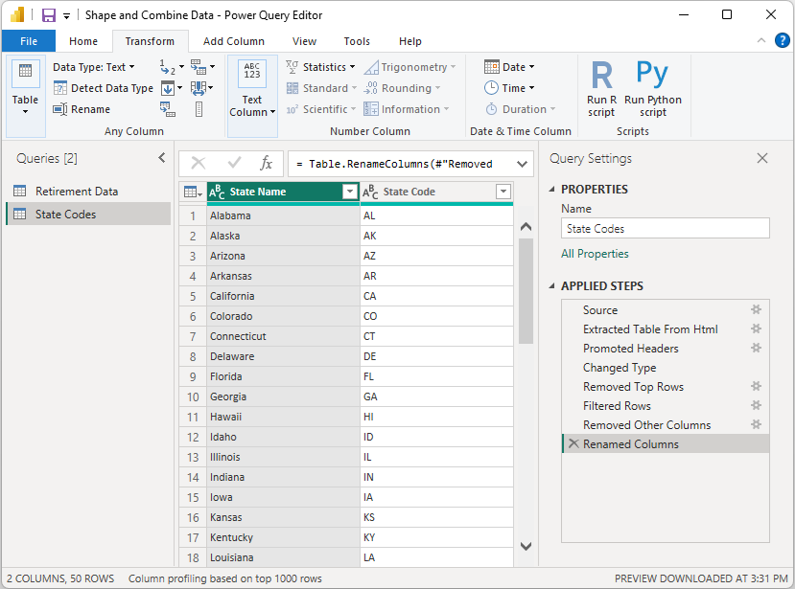The width and height of the screenshot is (795, 589).
Task: Click Run Python script
Action: (x=652, y=89)
